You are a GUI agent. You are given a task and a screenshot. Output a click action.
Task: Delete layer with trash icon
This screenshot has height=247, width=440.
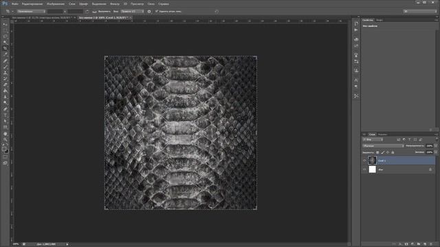point(431,244)
